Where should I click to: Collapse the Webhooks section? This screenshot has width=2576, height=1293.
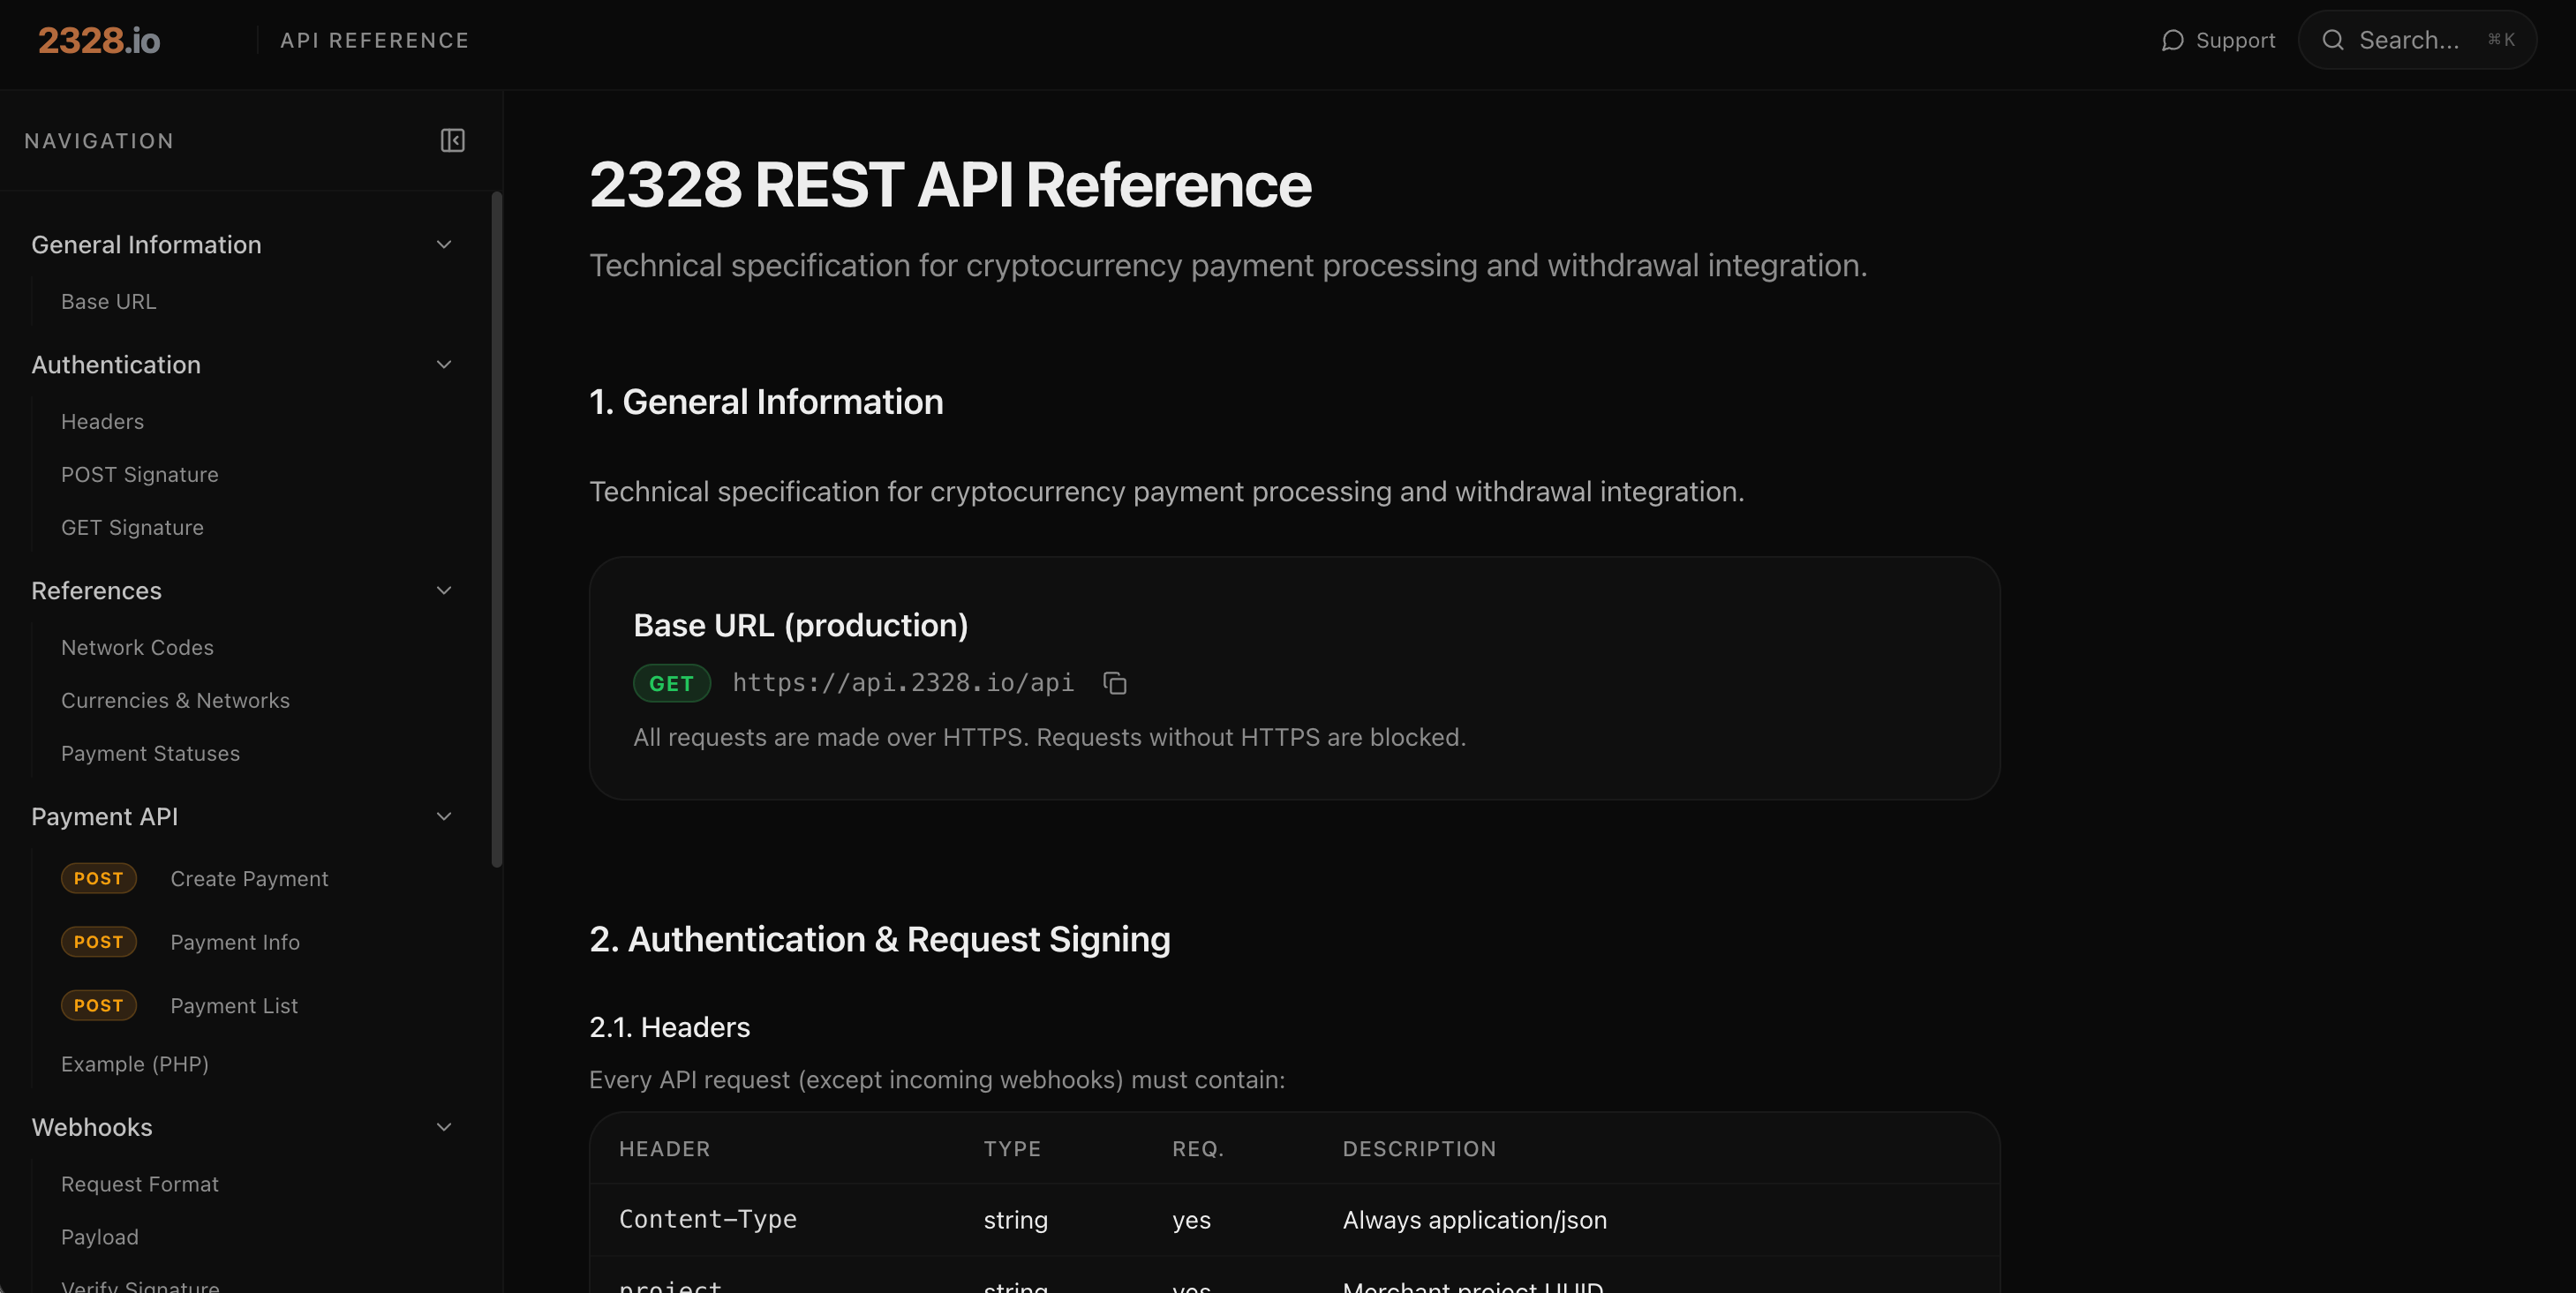pyautogui.click(x=444, y=1127)
